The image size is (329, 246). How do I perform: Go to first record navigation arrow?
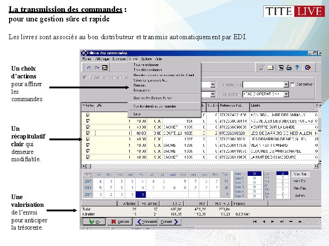click(x=255, y=221)
